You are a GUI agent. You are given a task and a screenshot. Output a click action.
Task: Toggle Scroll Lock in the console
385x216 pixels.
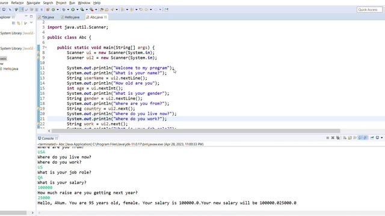click(350, 138)
